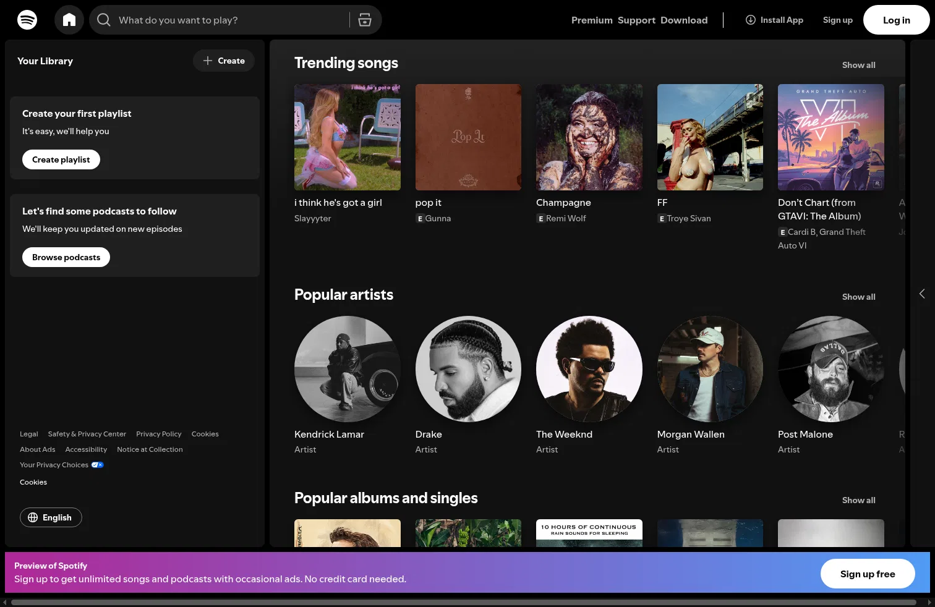Click the privacy choices toggle icon
This screenshot has width=935, height=607.
(98, 465)
